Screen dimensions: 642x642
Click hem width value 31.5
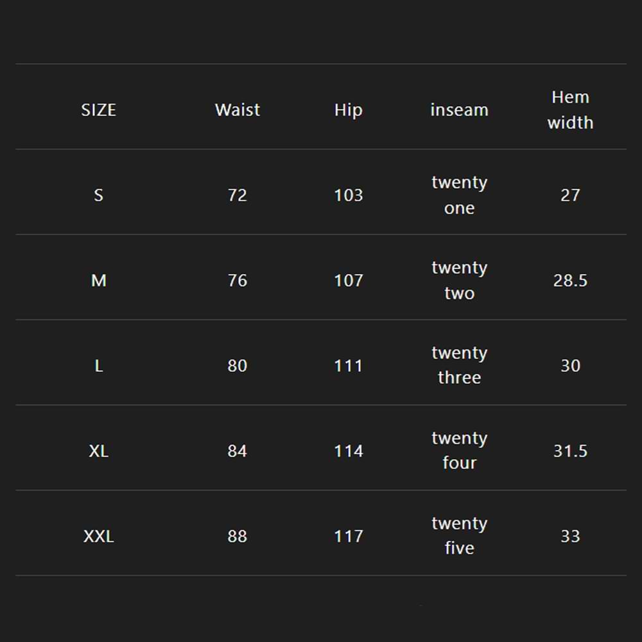pyautogui.click(x=570, y=451)
